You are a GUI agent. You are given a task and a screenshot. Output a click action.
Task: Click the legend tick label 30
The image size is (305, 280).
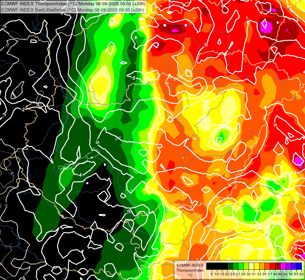click(249, 274)
